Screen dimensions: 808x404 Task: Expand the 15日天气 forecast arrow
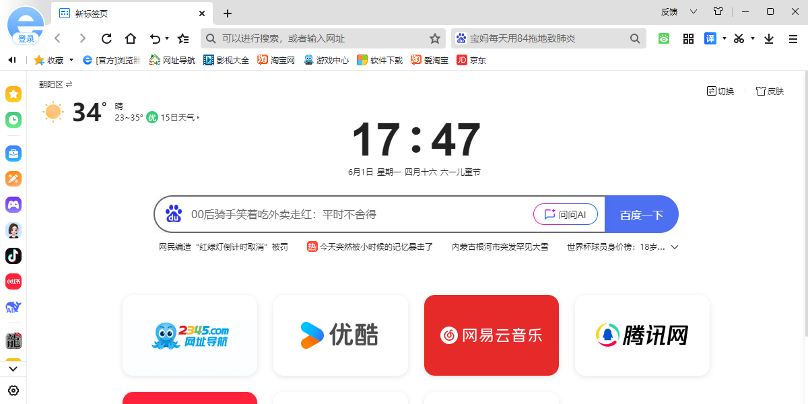point(198,118)
